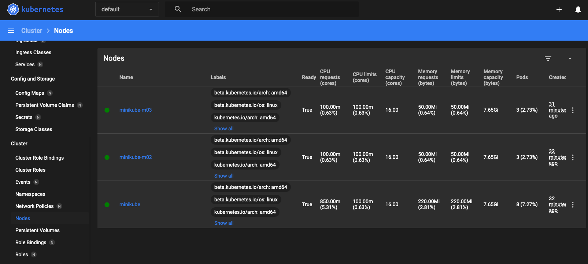Open Secrets in the sidebar
The height and width of the screenshot is (264, 588).
click(24, 117)
